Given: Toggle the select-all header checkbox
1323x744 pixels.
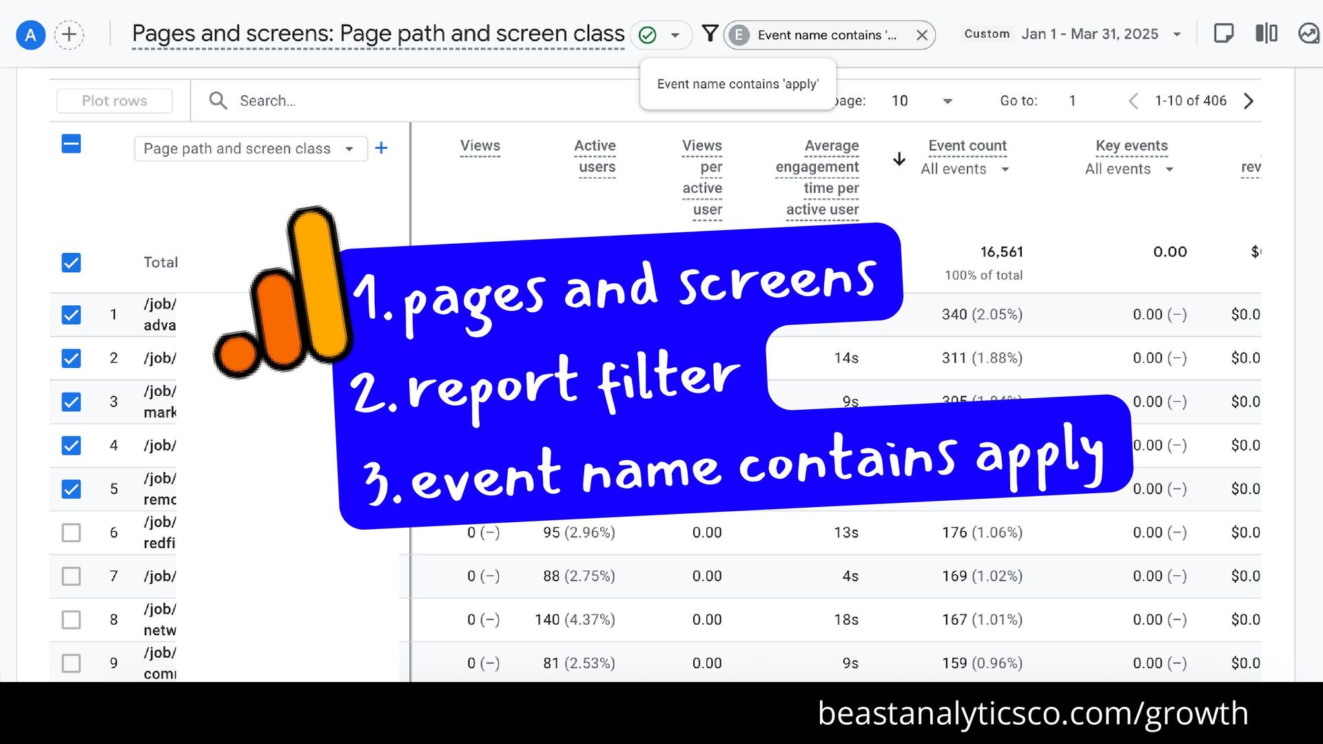Looking at the screenshot, I should point(71,144).
